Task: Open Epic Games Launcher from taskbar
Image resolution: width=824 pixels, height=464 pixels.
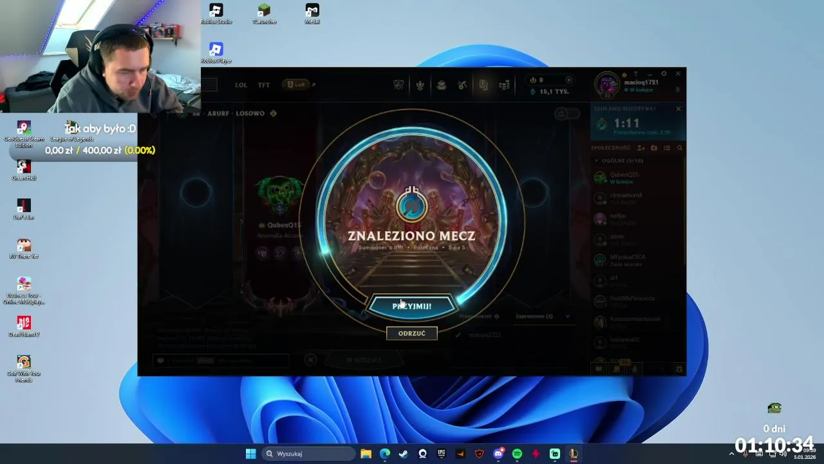Action: 442,454
